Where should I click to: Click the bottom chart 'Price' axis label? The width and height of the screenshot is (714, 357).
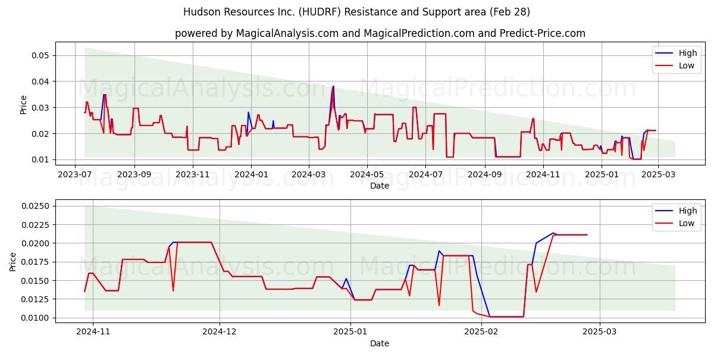(x=13, y=261)
